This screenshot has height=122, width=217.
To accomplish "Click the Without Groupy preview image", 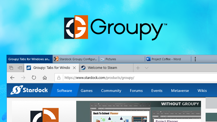I will coord(139,111).
